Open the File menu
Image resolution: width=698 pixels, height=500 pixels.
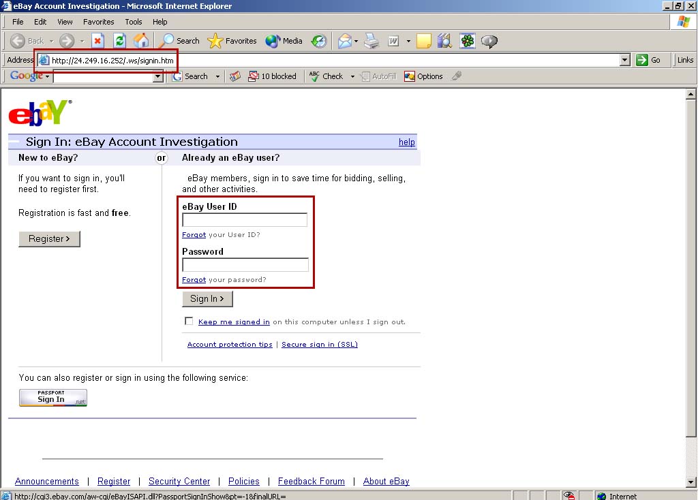pyautogui.click(x=18, y=22)
